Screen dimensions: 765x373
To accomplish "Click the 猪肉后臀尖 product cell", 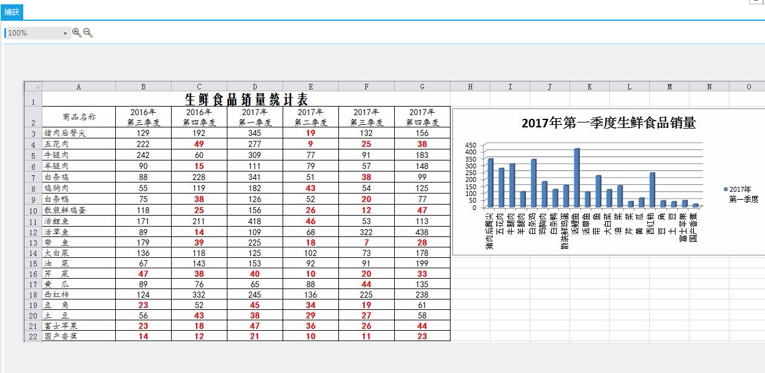I will click(78, 133).
